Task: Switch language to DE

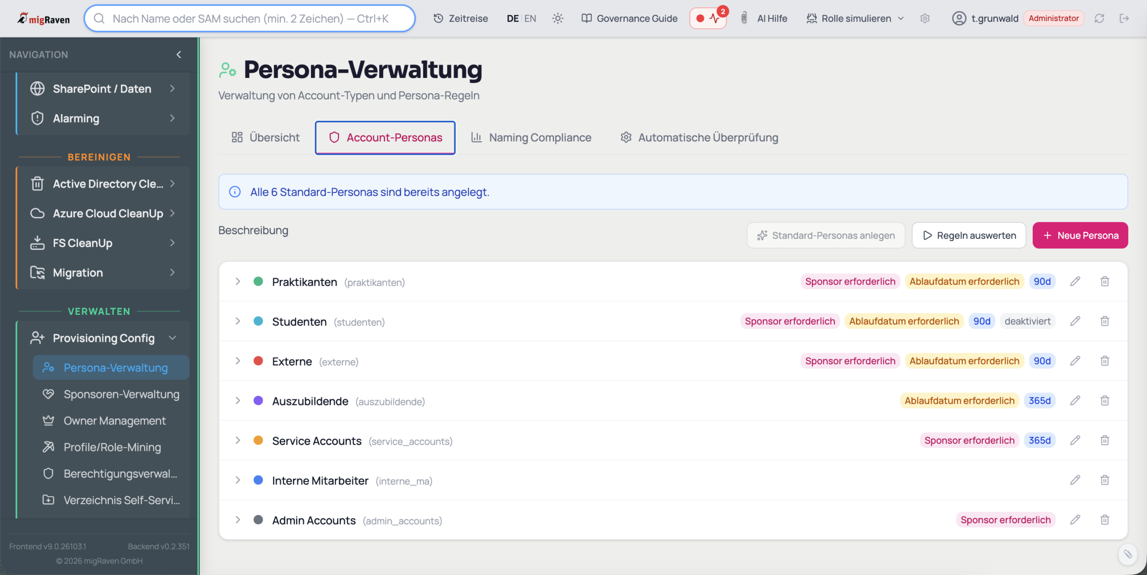Action: (513, 18)
